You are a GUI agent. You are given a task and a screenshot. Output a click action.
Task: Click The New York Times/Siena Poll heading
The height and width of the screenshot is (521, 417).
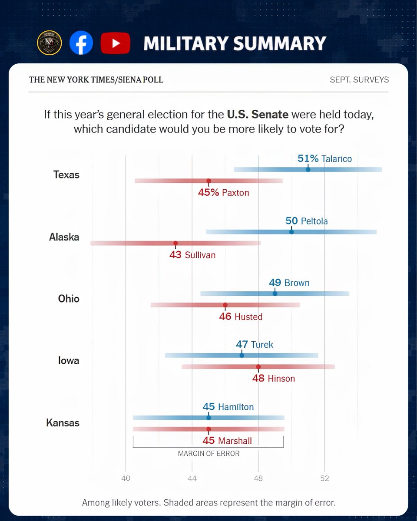[96, 80]
